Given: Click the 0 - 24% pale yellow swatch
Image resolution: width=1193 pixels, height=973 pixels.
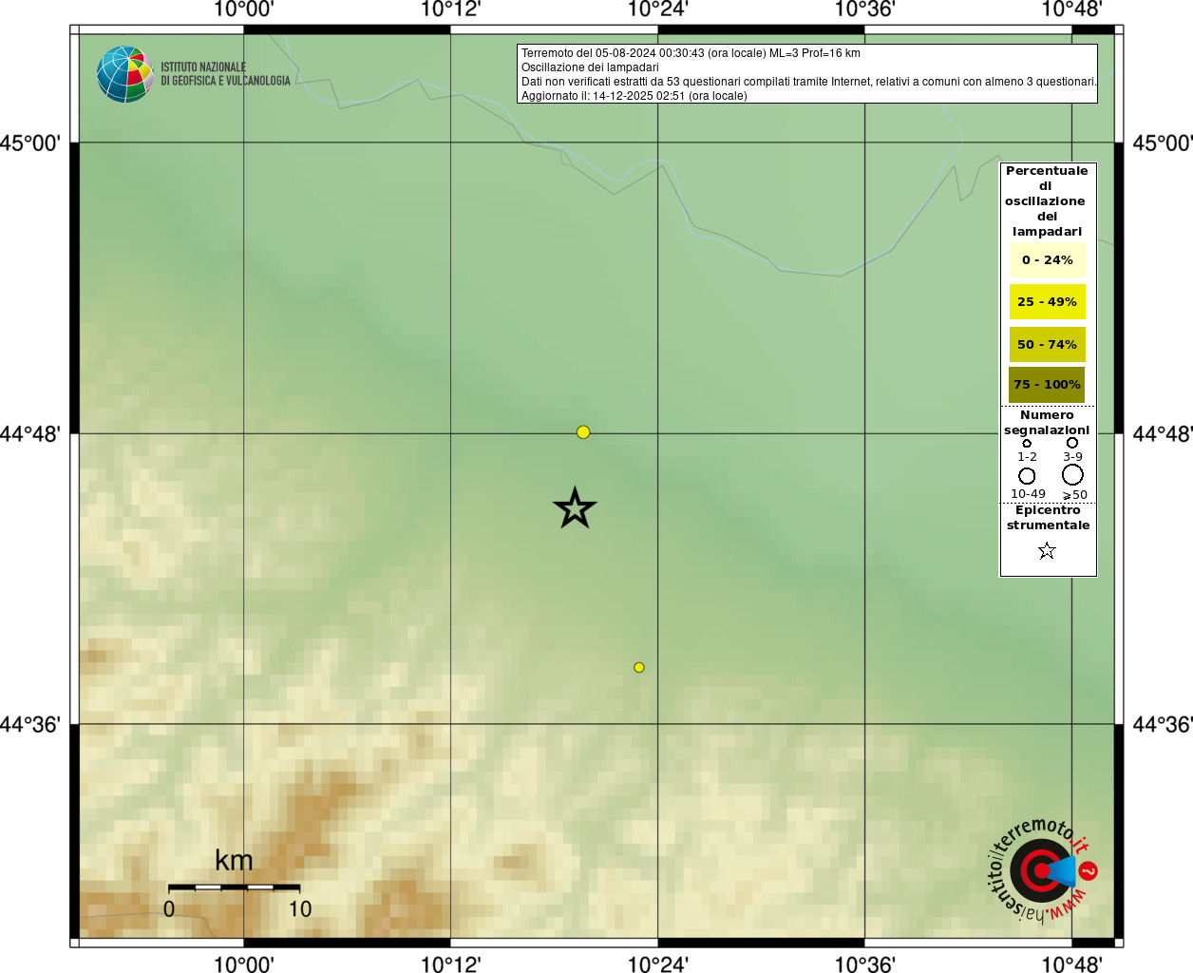Looking at the screenshot, I should click(x=1047, y=259).
